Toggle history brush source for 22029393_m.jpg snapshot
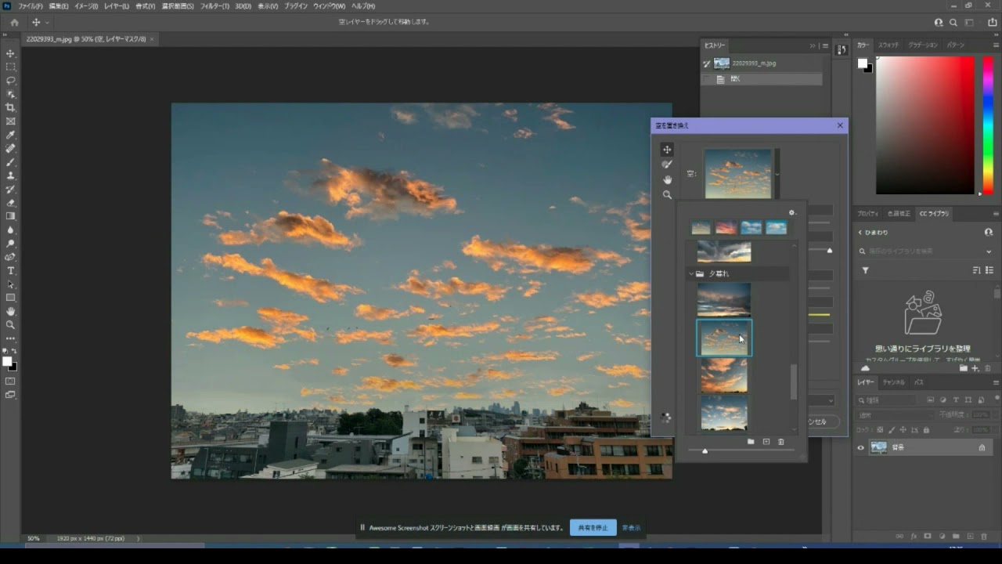Image resolution: width=1002 pixels, height=564 pixels. (707, 63)
